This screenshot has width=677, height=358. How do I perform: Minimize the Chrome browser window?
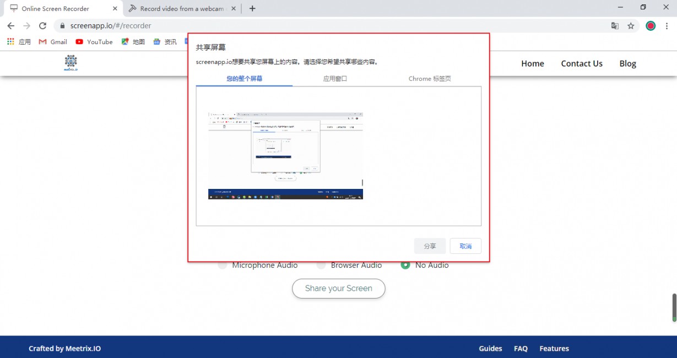coord(621,8)
